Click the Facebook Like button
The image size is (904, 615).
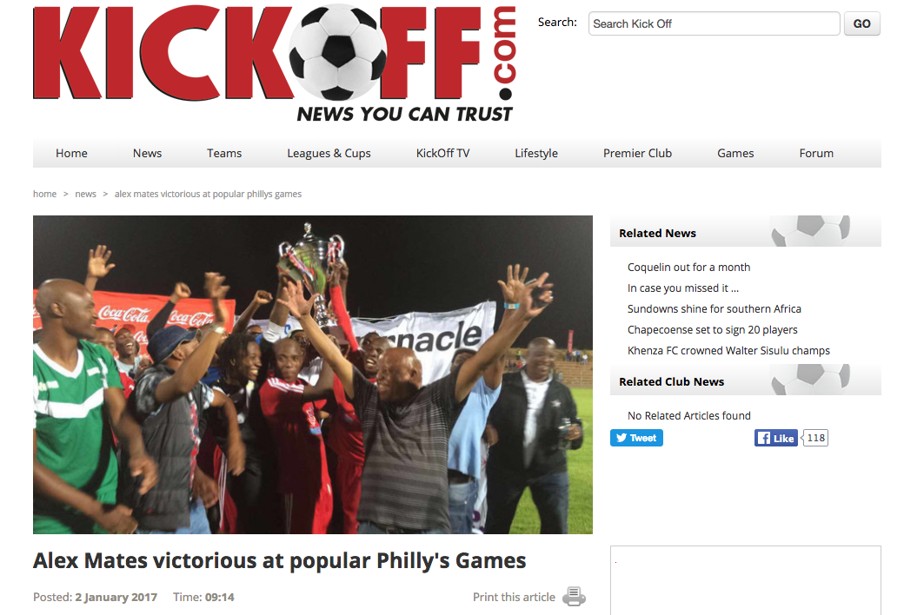(776, 438)
